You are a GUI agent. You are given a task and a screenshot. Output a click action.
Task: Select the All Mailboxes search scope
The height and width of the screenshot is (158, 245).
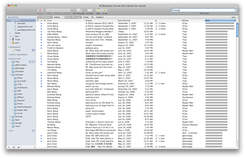(45, 17)
